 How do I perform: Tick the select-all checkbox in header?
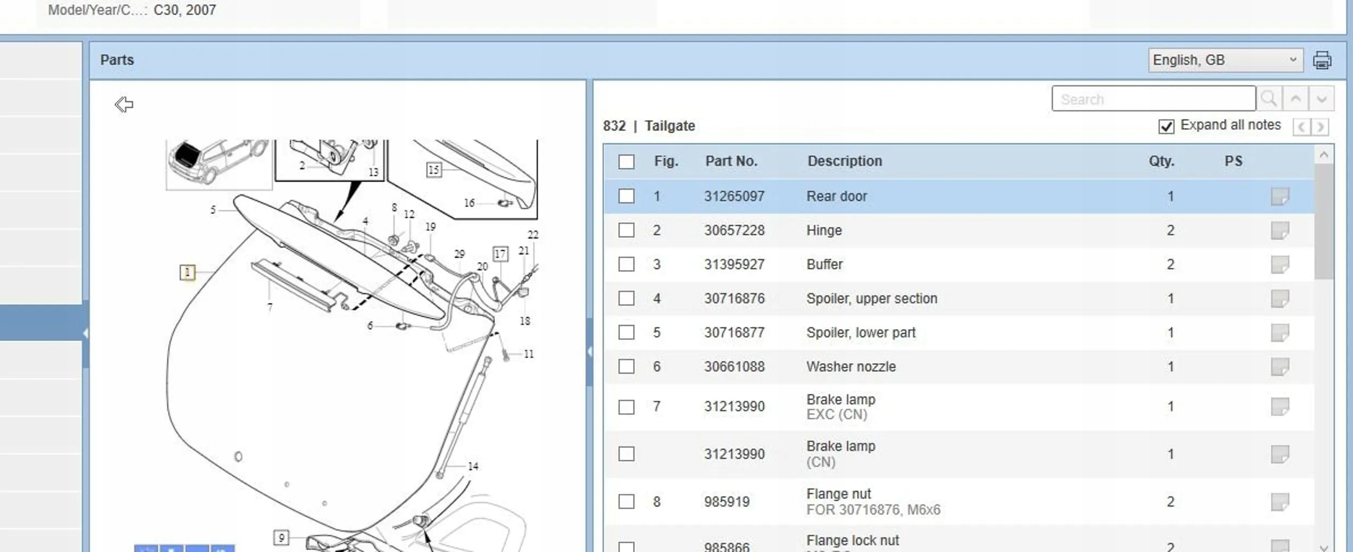tap(626, 162)
